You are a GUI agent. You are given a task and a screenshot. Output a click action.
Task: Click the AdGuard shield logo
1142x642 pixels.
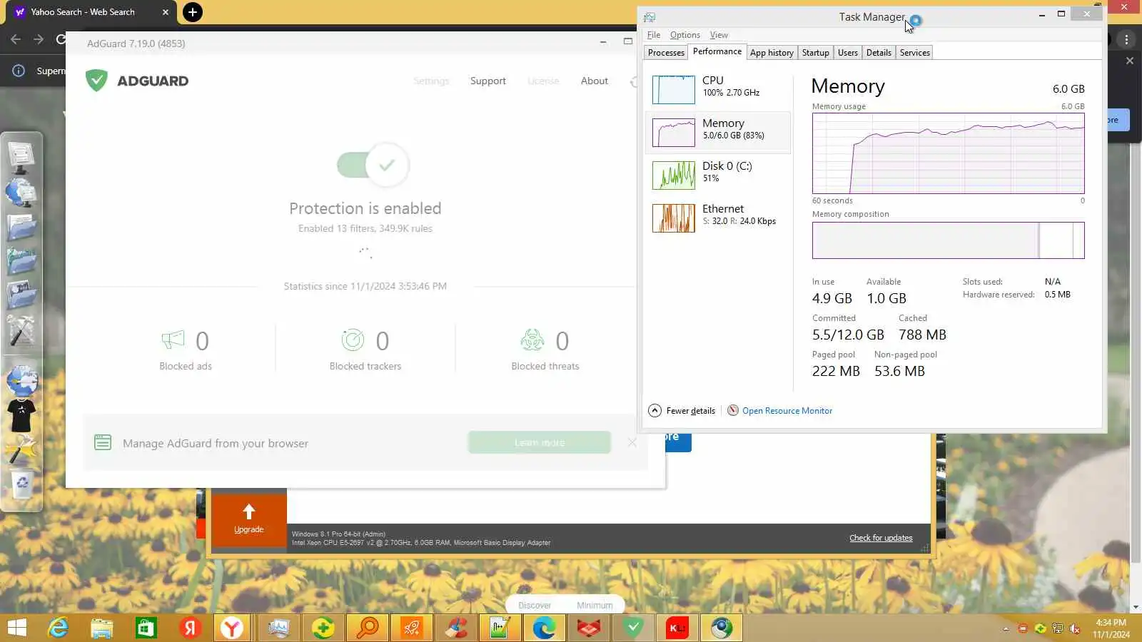tap(96, 81)
